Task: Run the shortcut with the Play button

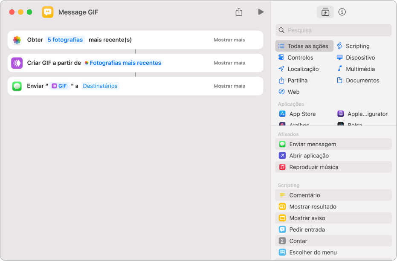Action: tap(261, 12)
